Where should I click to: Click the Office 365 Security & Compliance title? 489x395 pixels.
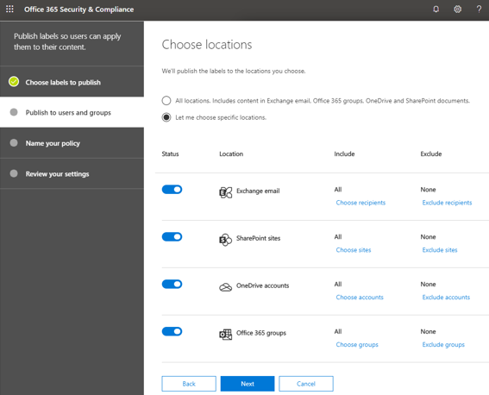click(x=78, y=9)
